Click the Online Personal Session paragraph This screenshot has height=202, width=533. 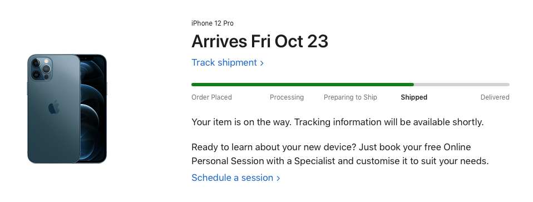[x=340, y=154]
